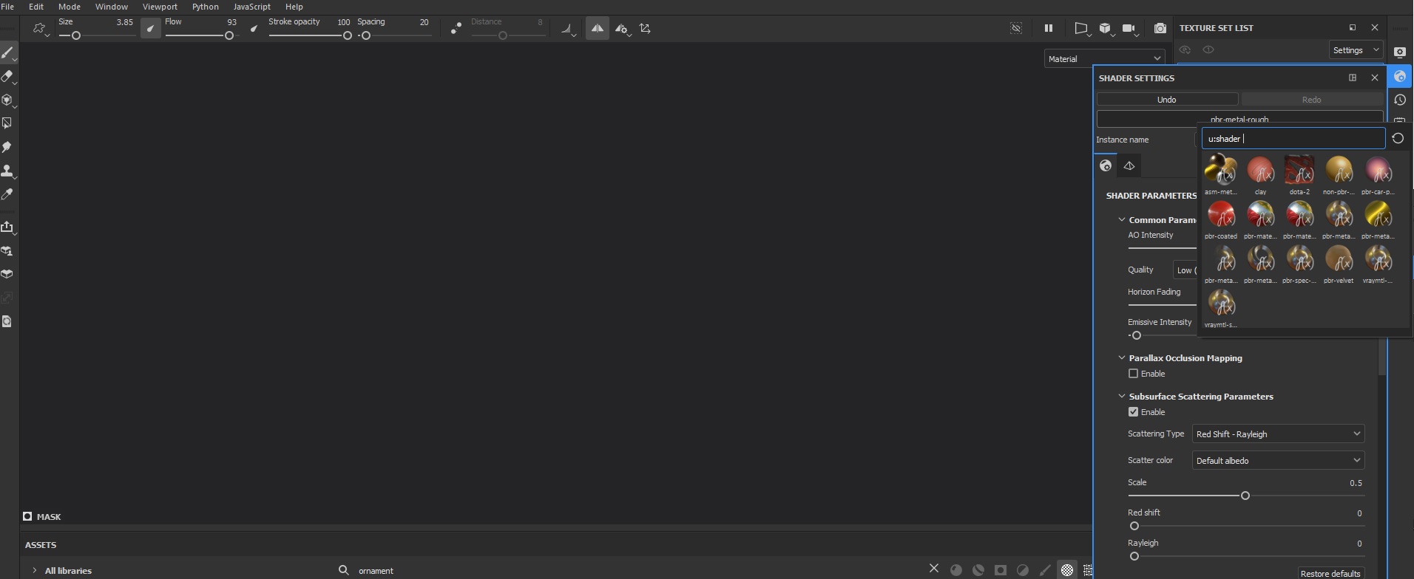Click Redo in Shader Settings

click(x=1311, y=99)
